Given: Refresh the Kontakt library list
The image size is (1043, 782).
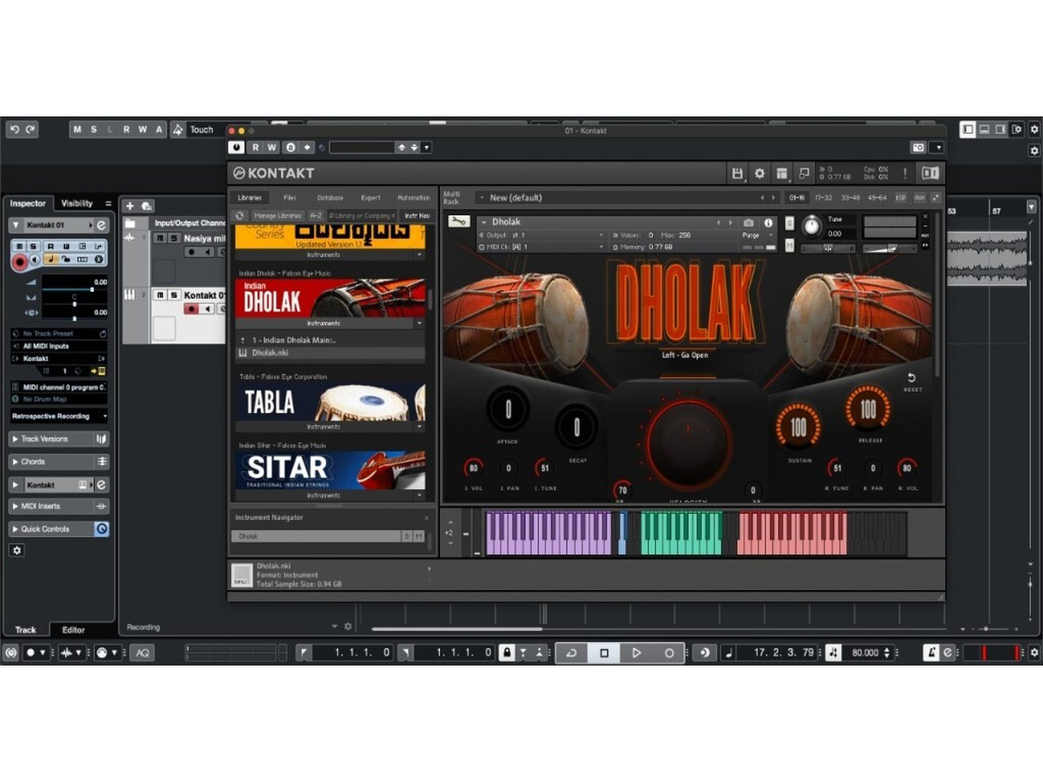Looking at the screenshot, I should pos(240,215).
